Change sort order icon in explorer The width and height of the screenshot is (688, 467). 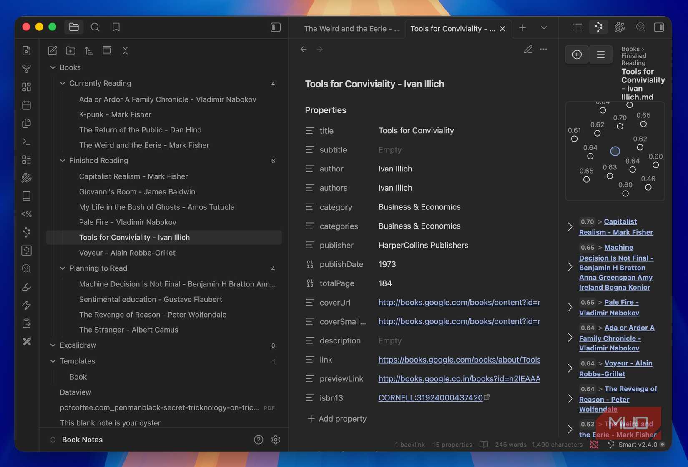click(88, 50)
